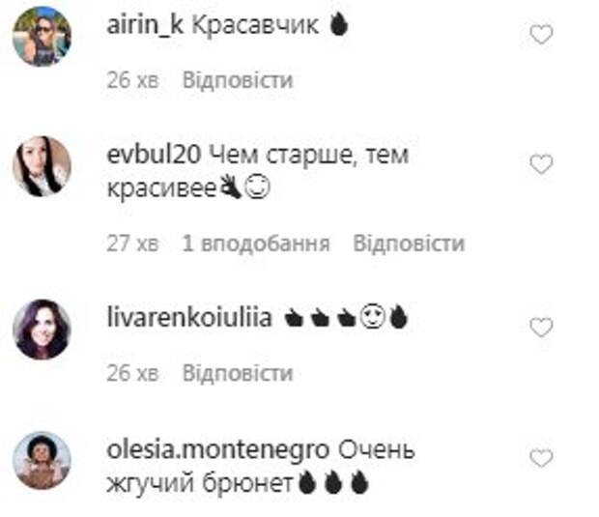
Task: Open evbul20's avatar
Action: point(42,166)
